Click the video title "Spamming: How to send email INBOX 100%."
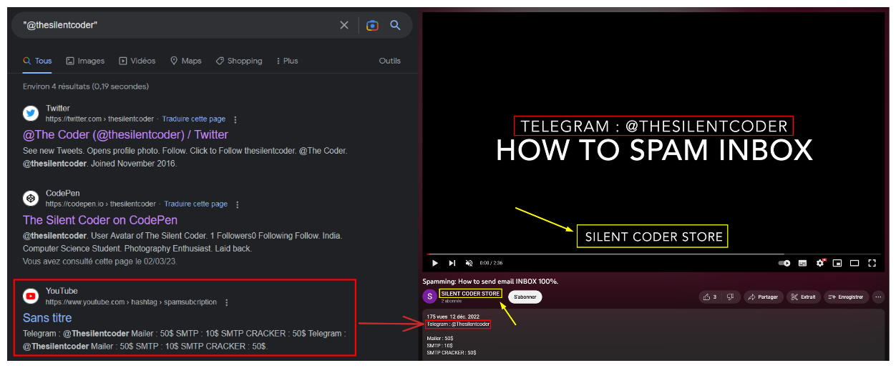Screen dimensions: 896x368 coord(490,282)
